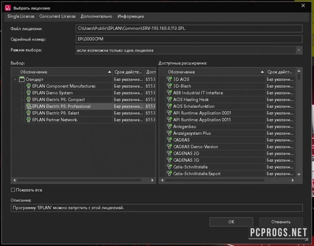Click extension icon beside ABB Industrial IT Interface
The height and width of the screenshot is (246, 314).
(170, 93)
